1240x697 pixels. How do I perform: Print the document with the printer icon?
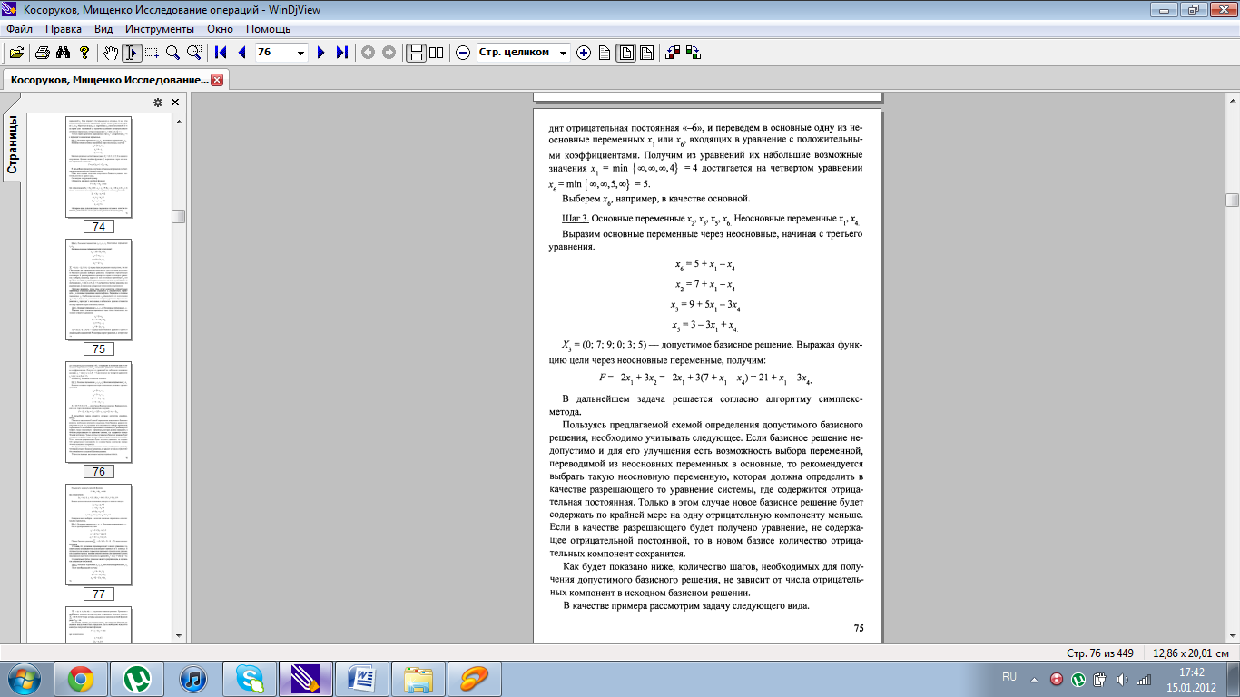42,53
